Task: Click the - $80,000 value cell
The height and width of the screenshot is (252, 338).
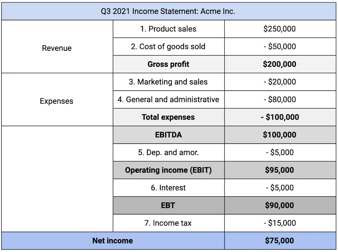Action: [279, 100]
